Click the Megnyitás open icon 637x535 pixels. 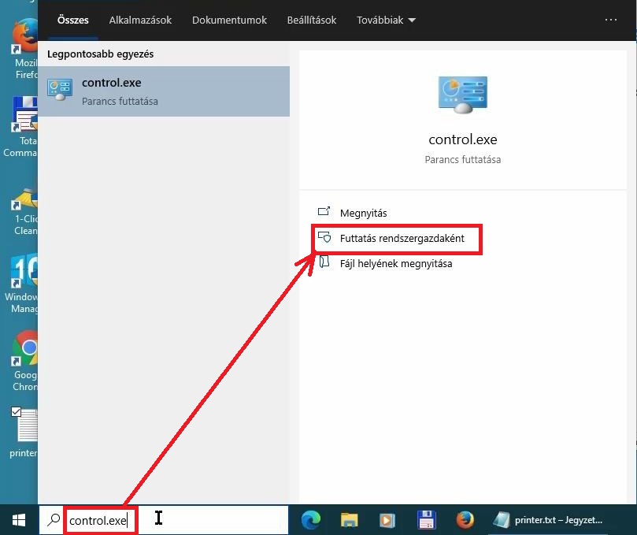click(324, 211)
